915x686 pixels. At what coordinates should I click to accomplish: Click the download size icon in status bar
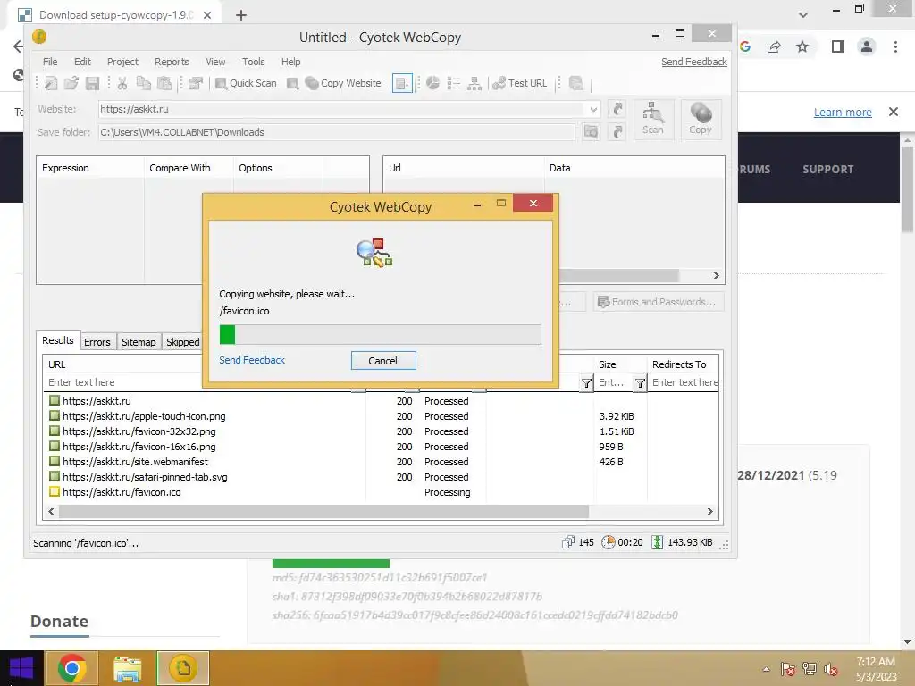[x=657, y=542]
